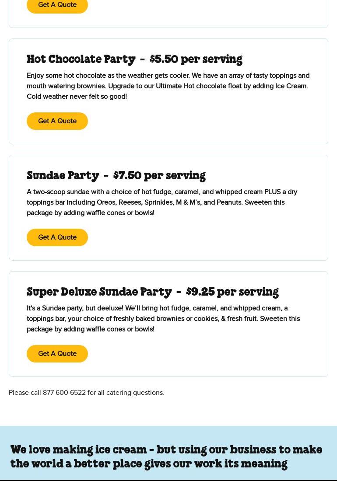Click the $7.50 per serving price
The image size is (337, 481).
pyautogui.click(x=159, y=175)
